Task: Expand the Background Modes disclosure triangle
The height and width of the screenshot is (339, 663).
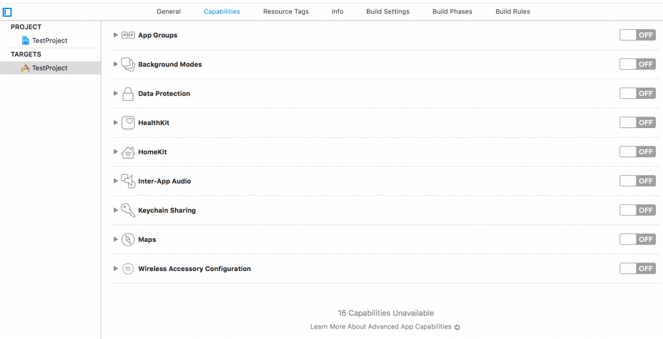Action: pos(115,64)
